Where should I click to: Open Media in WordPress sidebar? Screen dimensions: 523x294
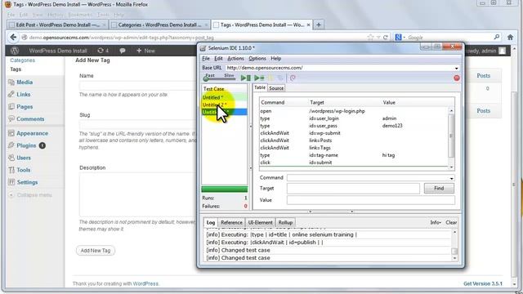tap(25, 82)
